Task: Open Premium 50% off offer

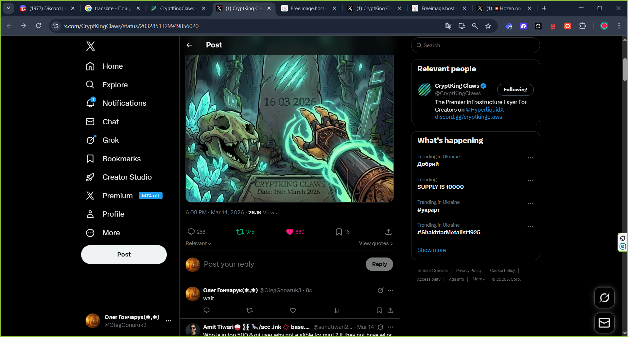Action: click(124, 196)
